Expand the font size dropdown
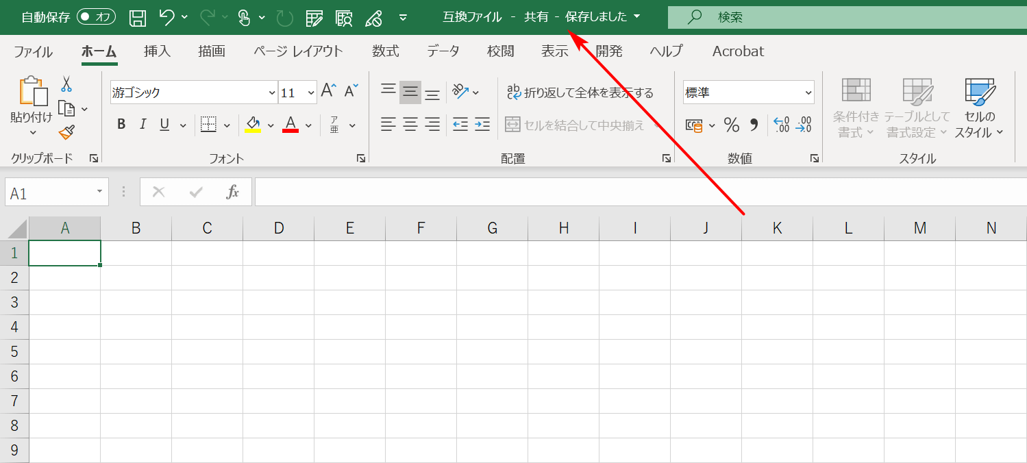 (x=310, y=92)
